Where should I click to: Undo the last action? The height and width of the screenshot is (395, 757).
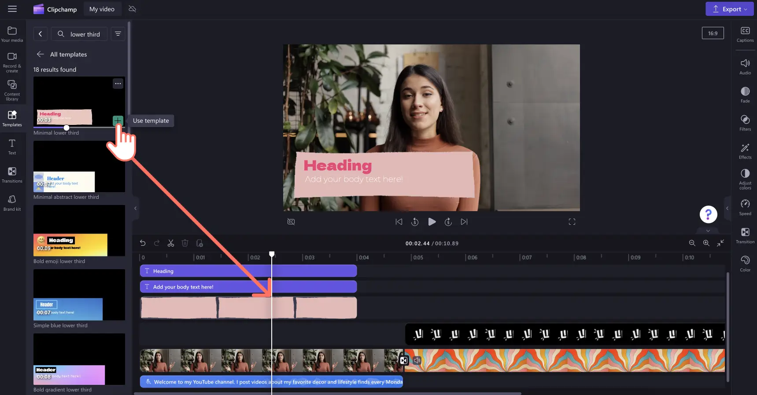143,243
